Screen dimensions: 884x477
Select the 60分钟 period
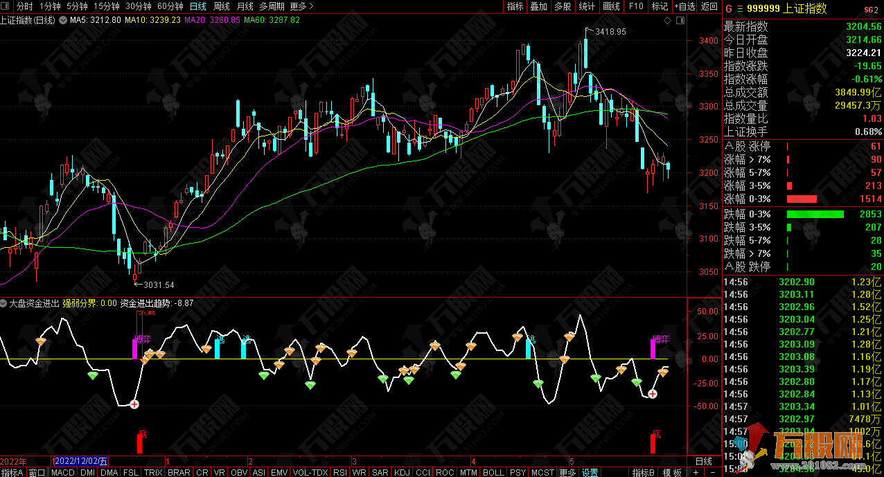pyautogui.click(x=170, y=6)
